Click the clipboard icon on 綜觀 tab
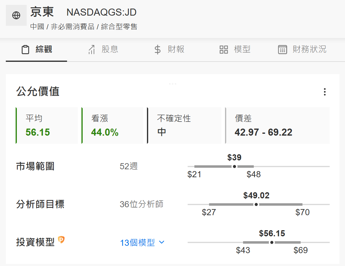Screen dimensions: 345x266 [x=25, y=50]
